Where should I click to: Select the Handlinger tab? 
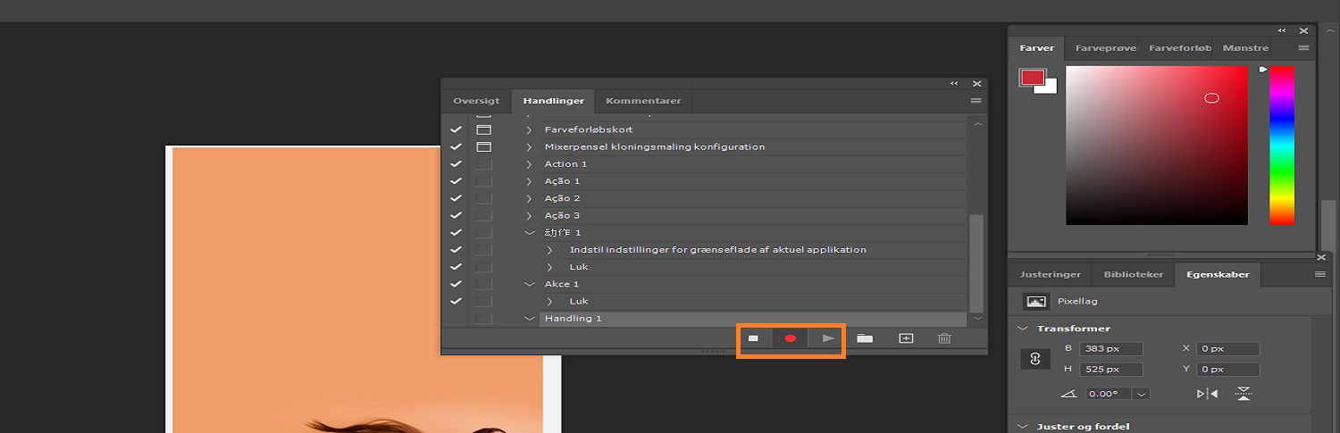pyautogui.click(x=554, y=101)
